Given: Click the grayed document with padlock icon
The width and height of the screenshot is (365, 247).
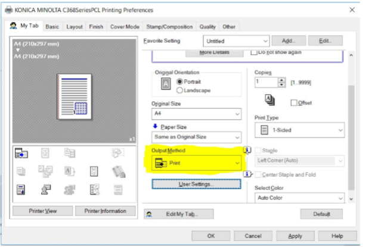Looking at the screenshot, I should 119,172.
